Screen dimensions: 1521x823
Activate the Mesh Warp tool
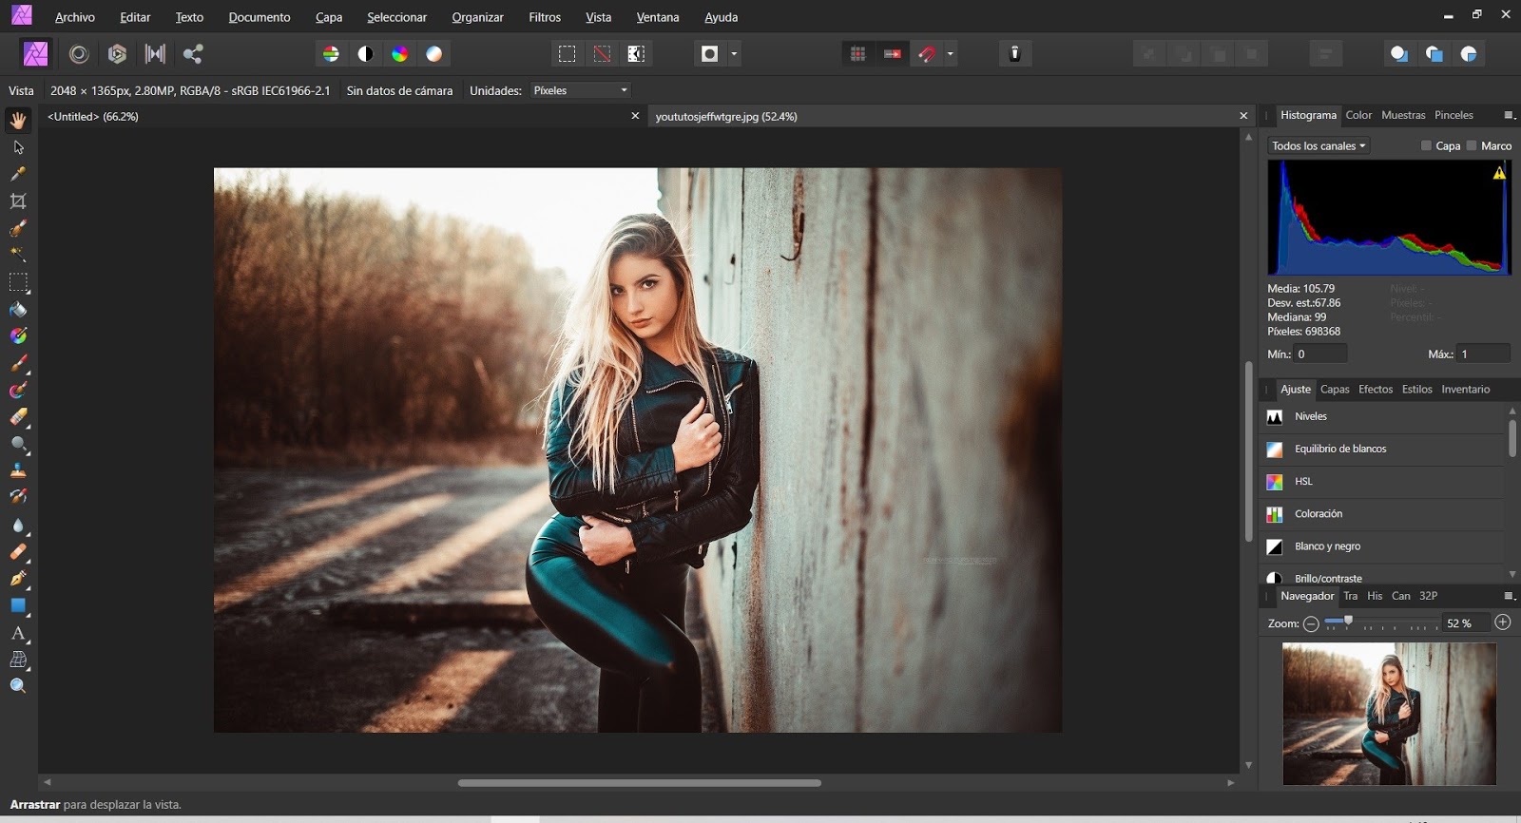18,660
